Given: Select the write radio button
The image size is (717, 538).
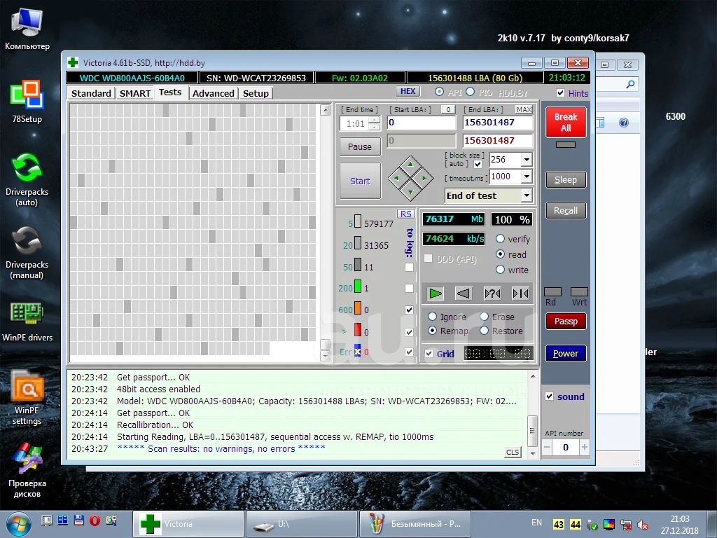Looking at the screenshot, I should tap(500, 270).
